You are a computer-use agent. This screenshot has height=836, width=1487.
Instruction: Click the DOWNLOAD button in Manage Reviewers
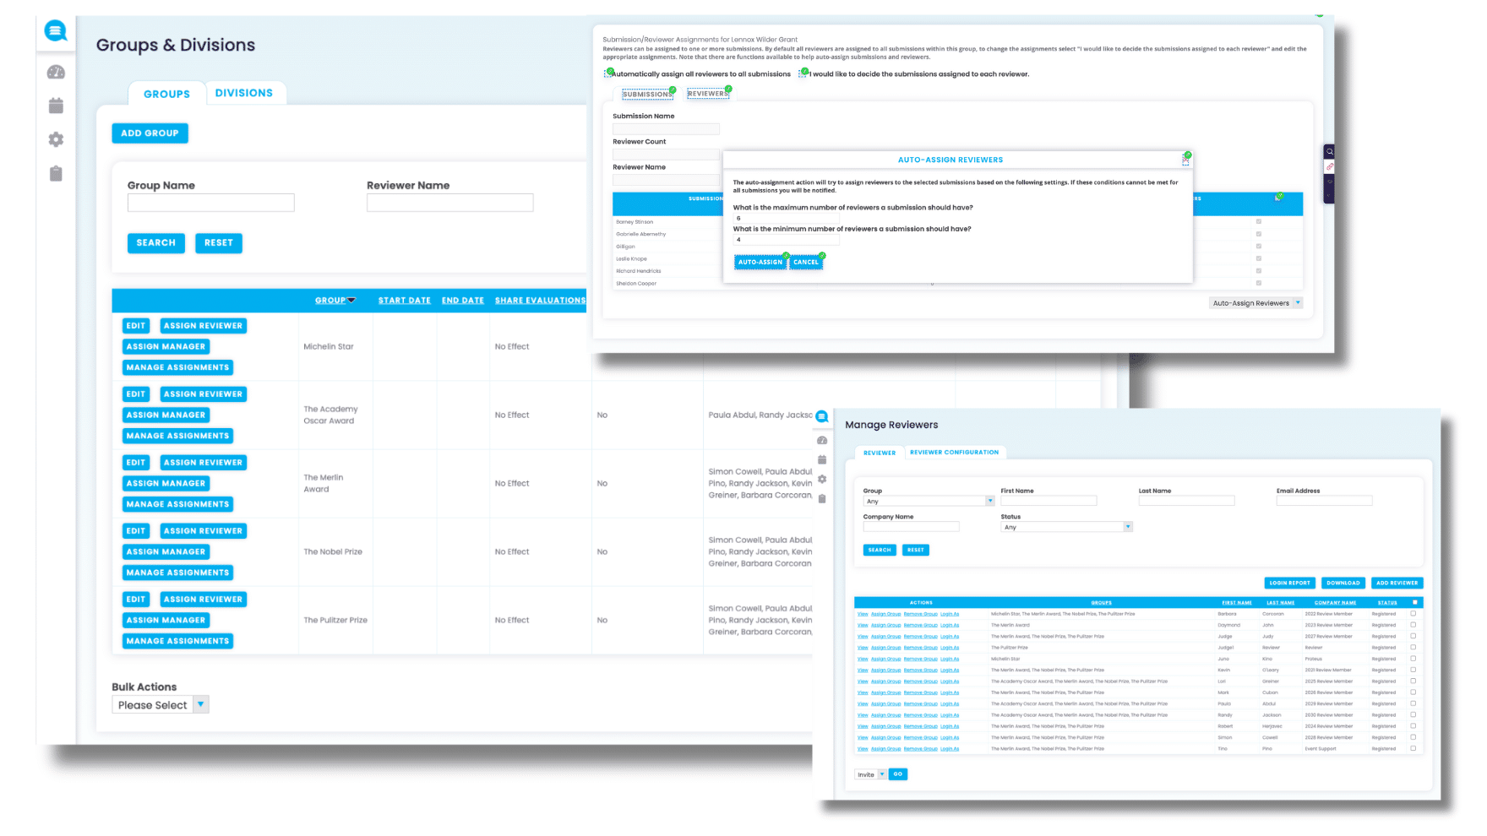pos(1343,583)
